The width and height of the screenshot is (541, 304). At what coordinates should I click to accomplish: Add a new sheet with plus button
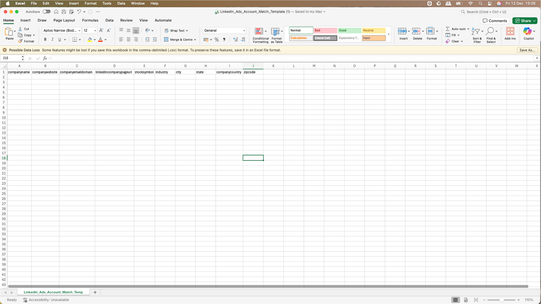click(x=95, y=292)
